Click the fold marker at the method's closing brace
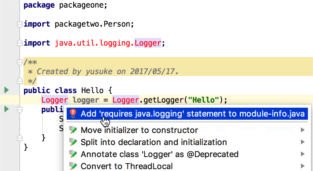The height and width of the screenshot is (171, 313). [20, 137]
